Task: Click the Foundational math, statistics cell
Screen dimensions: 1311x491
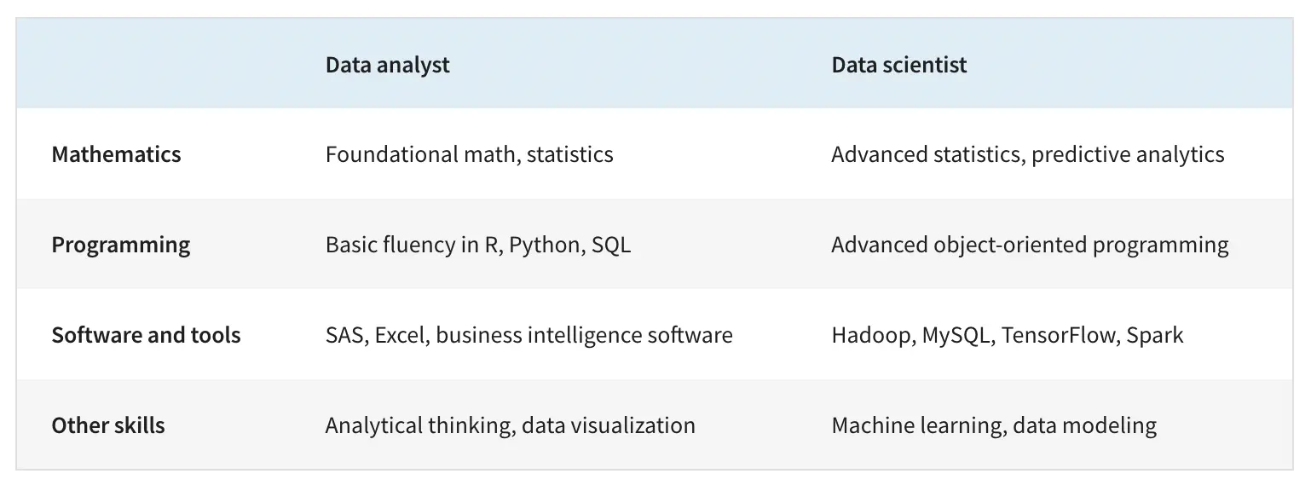Action: pos(469,154)
